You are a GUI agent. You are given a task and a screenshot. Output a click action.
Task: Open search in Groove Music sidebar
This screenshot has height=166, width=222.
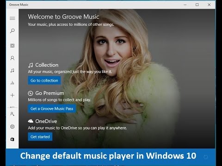point(12,31)
